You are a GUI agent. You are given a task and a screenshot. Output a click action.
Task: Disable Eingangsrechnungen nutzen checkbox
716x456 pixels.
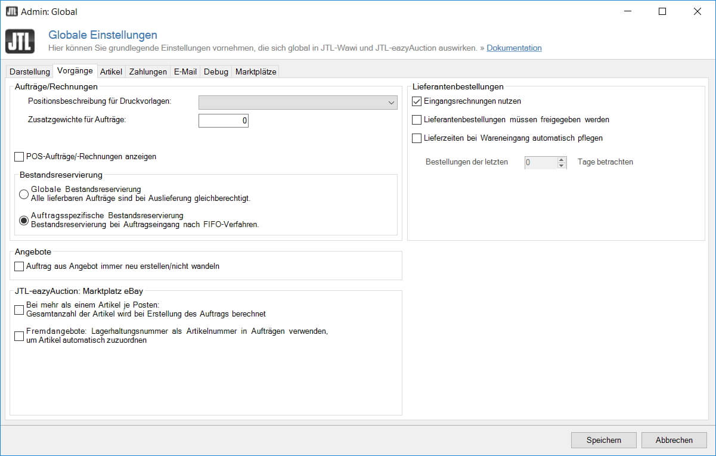pos(417,101)
